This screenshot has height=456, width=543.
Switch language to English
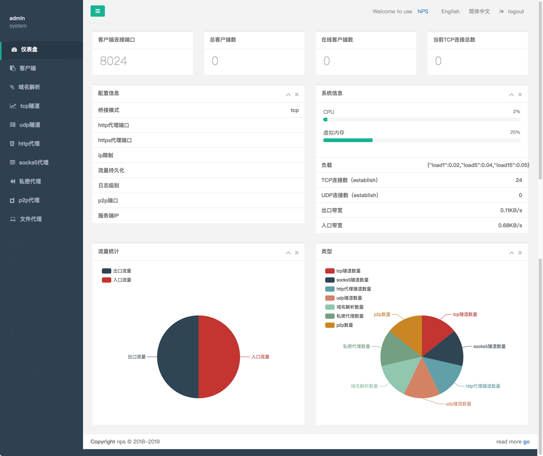point(450,11)
